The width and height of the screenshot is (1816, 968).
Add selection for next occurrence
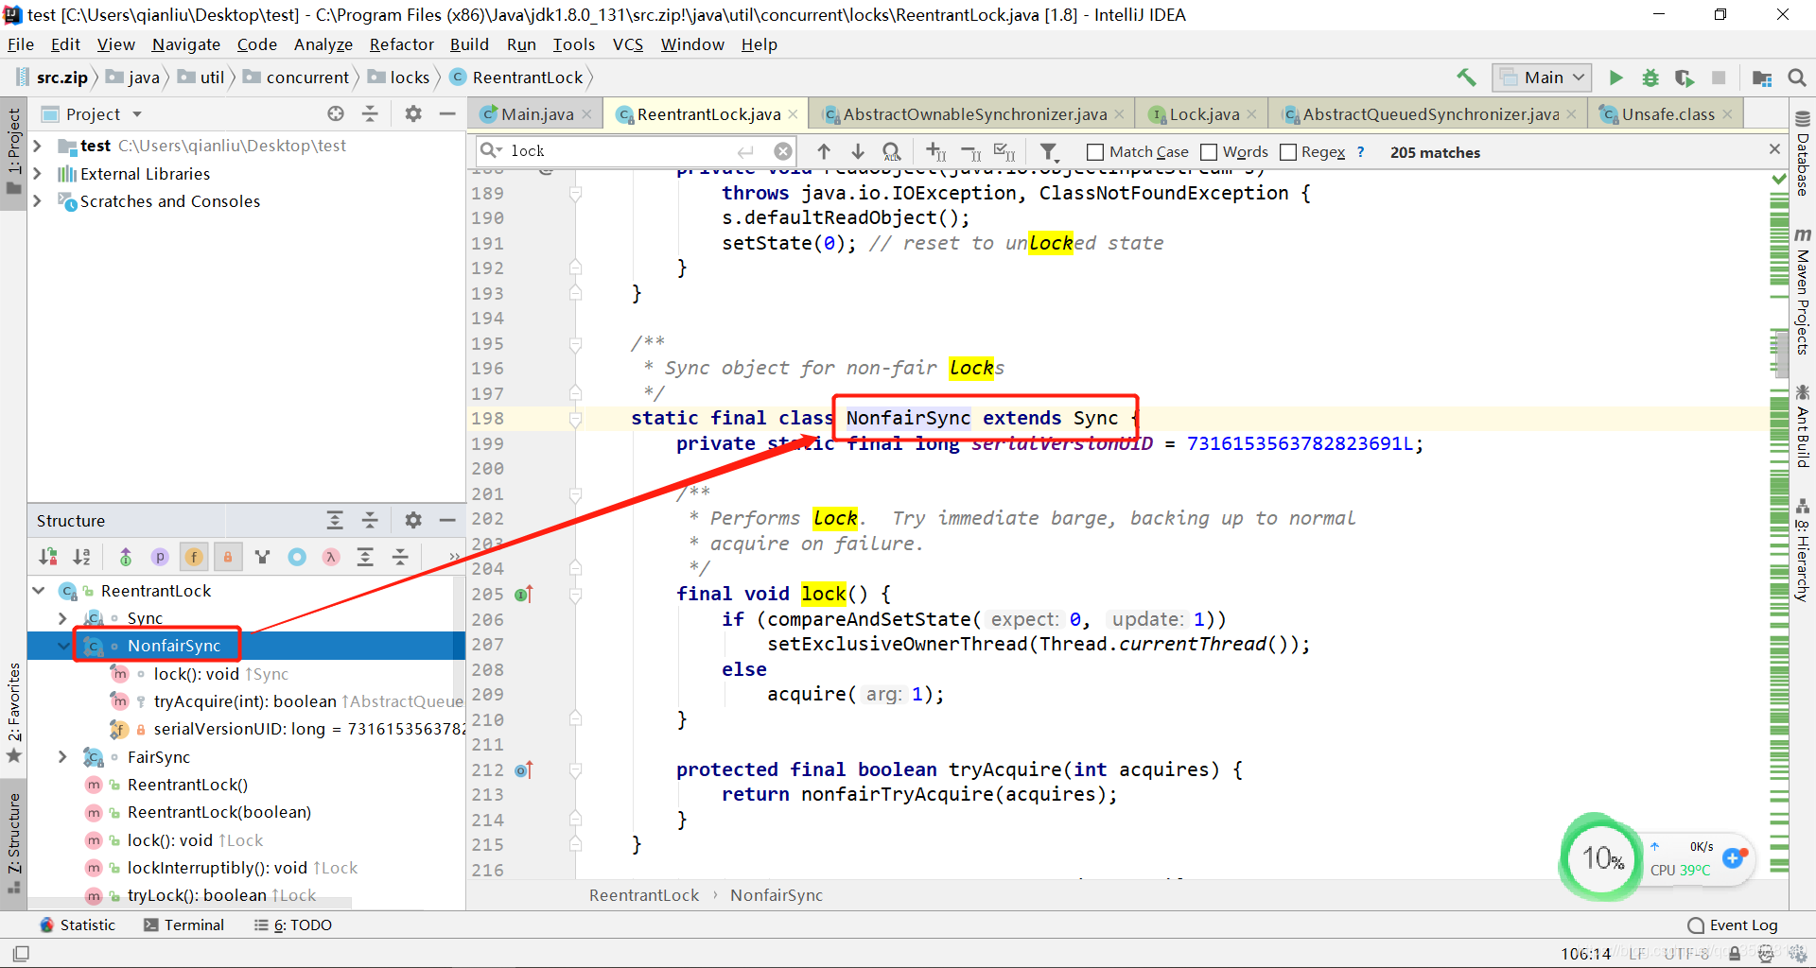pos(935,151)
